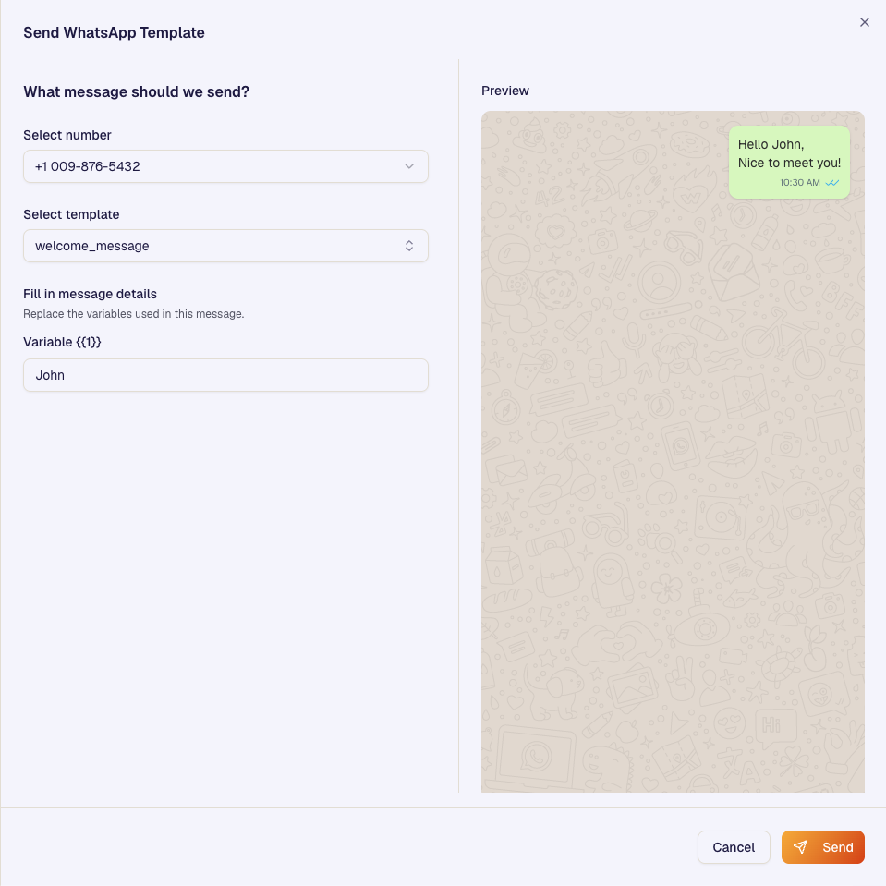886x886 pixels.
Task: Send the WhatsApp template message
Action: pyautogui.click(x=822, y=847)
